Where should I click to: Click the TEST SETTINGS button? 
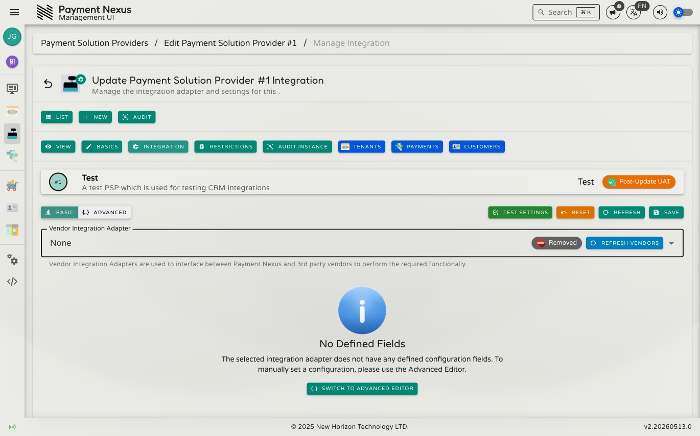[520, 213]
